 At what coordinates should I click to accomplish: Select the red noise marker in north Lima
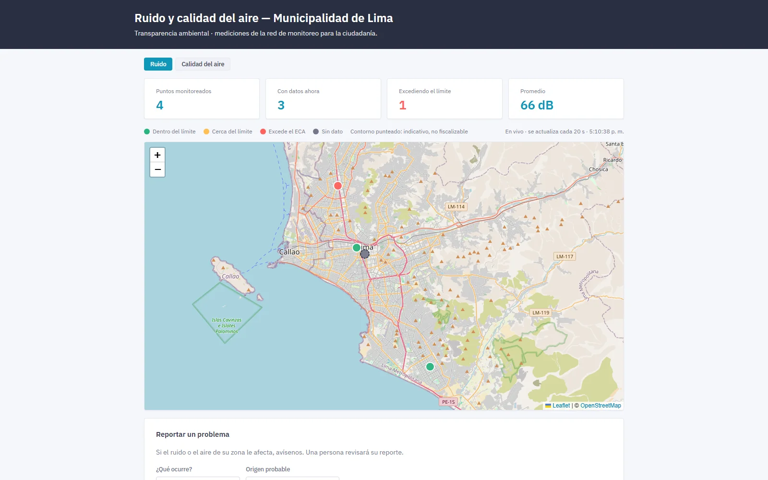[338, 186]
